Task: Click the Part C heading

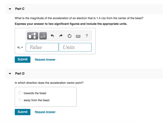Action: pos(20,9)
